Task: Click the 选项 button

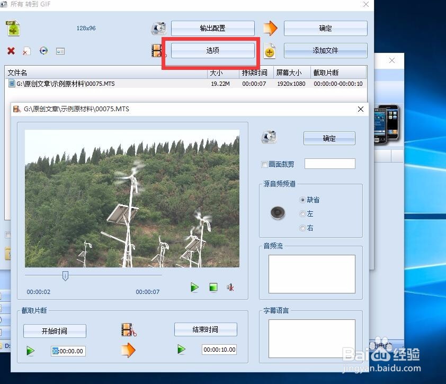Action: [x=213, y=51]
